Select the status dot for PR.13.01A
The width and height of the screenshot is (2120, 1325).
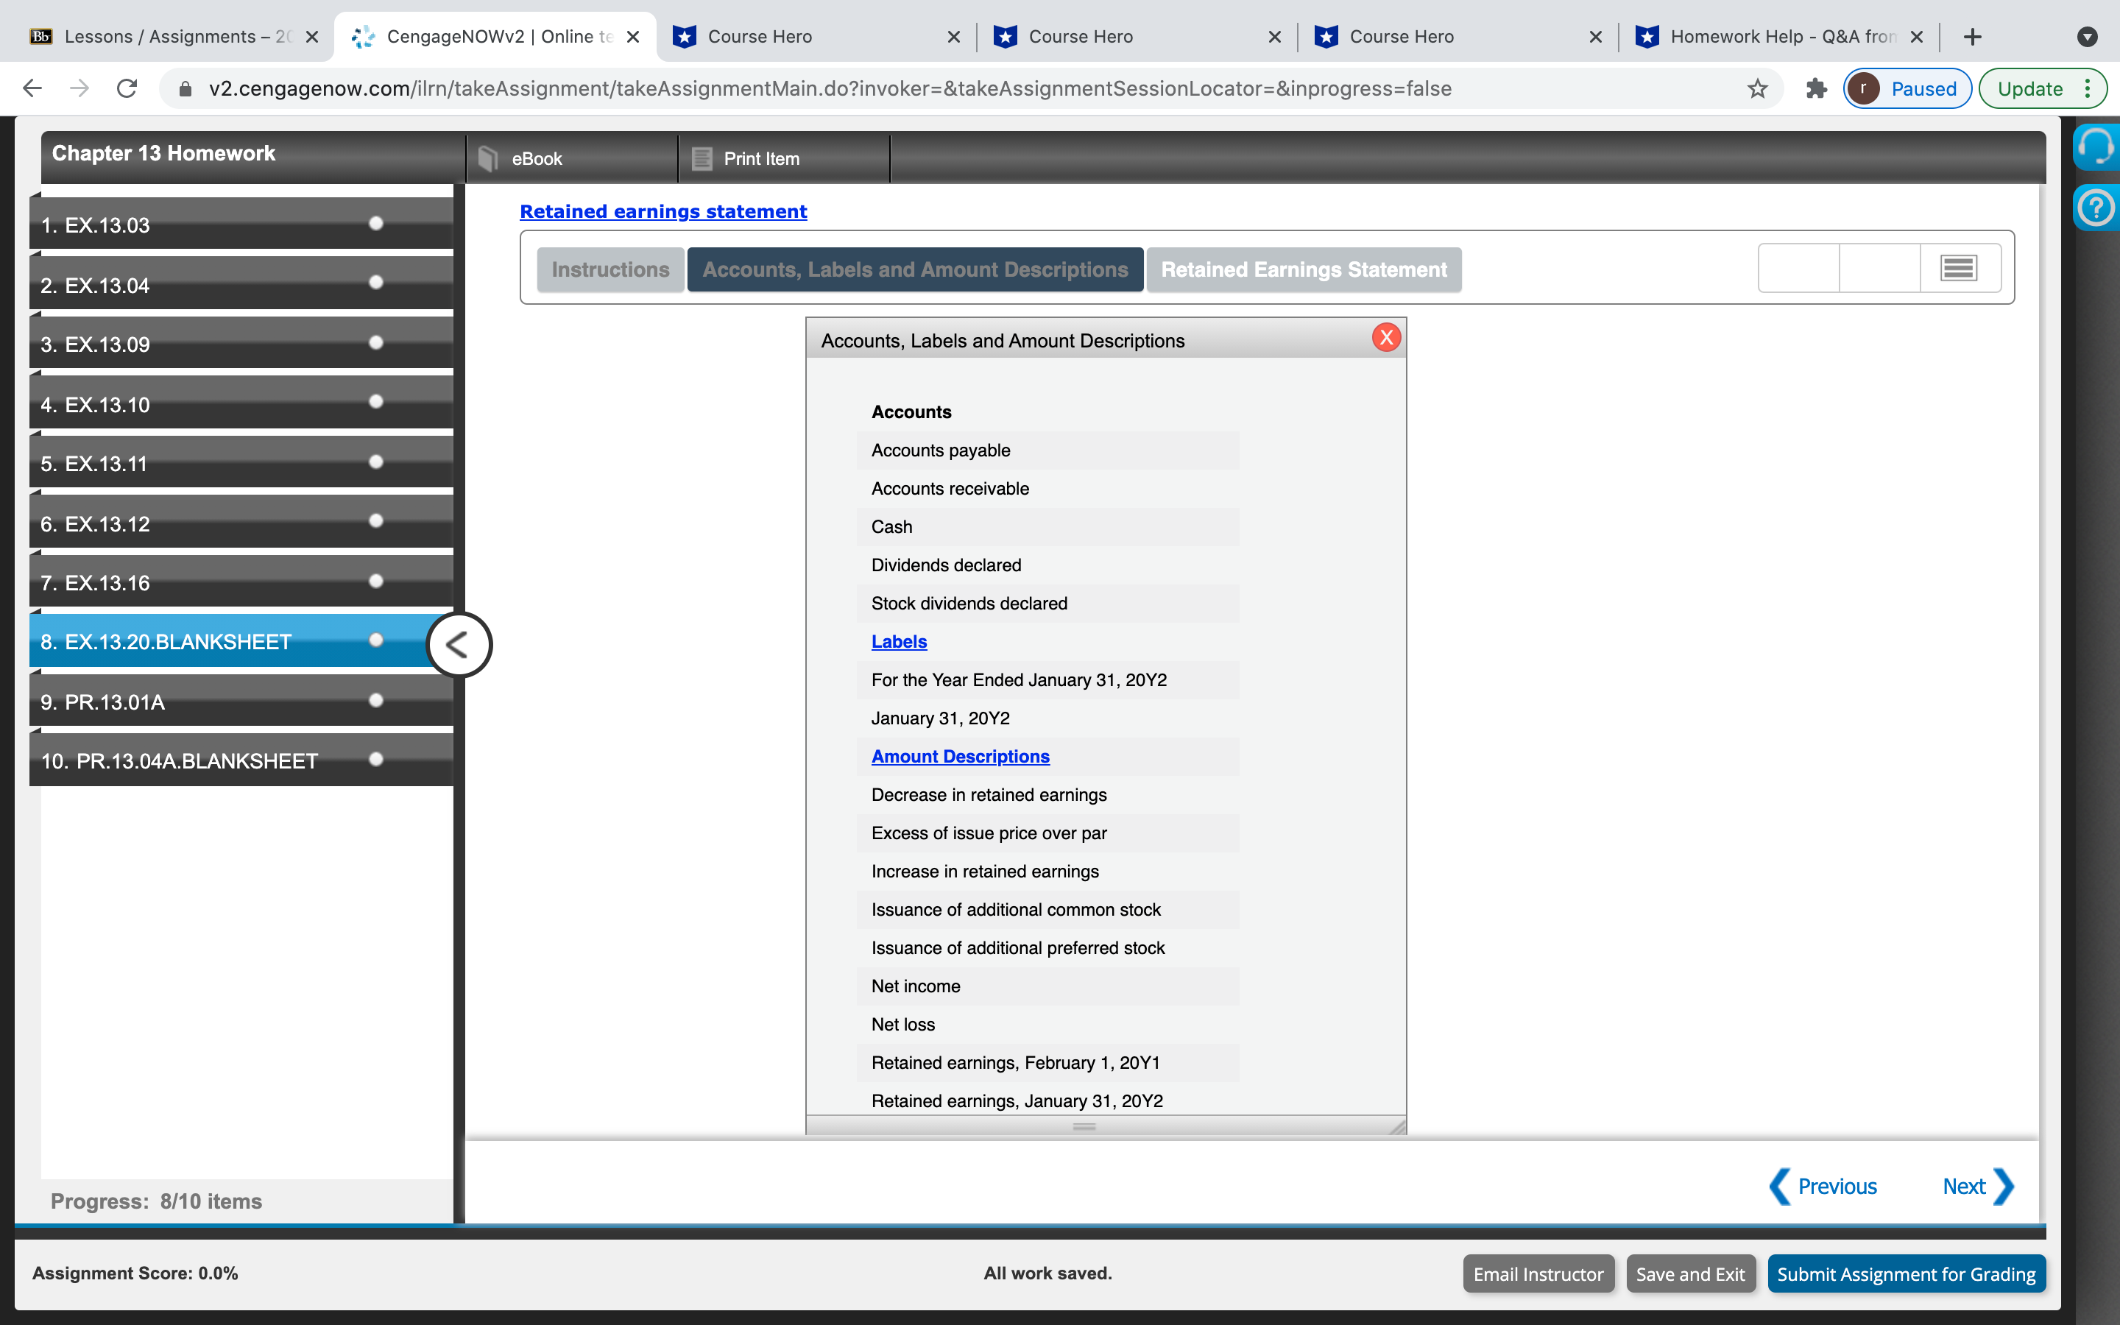click(376, 700)
